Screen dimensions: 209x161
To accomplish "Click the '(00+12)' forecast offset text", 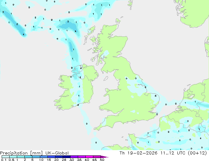I will (197, 153).
